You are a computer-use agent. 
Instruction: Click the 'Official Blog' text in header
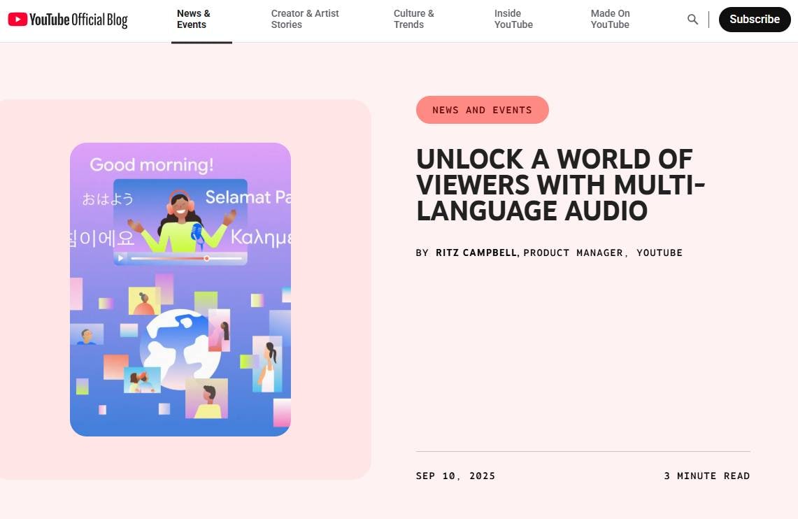click(99, 20)
